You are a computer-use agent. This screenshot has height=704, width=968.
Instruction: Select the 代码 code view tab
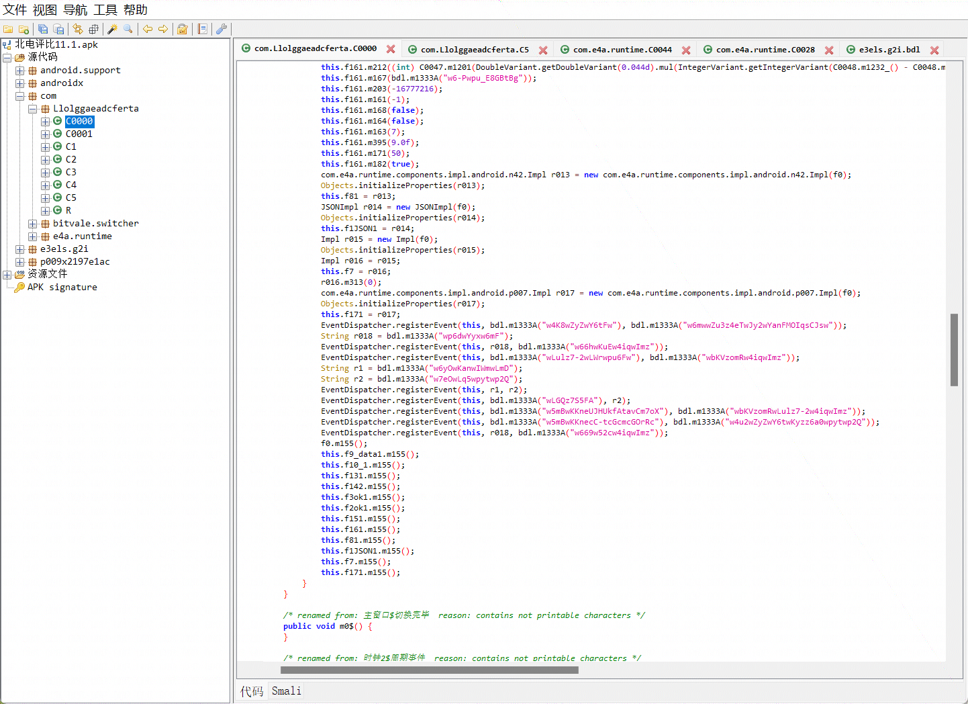pyautogui.click(x=252, y=691)
